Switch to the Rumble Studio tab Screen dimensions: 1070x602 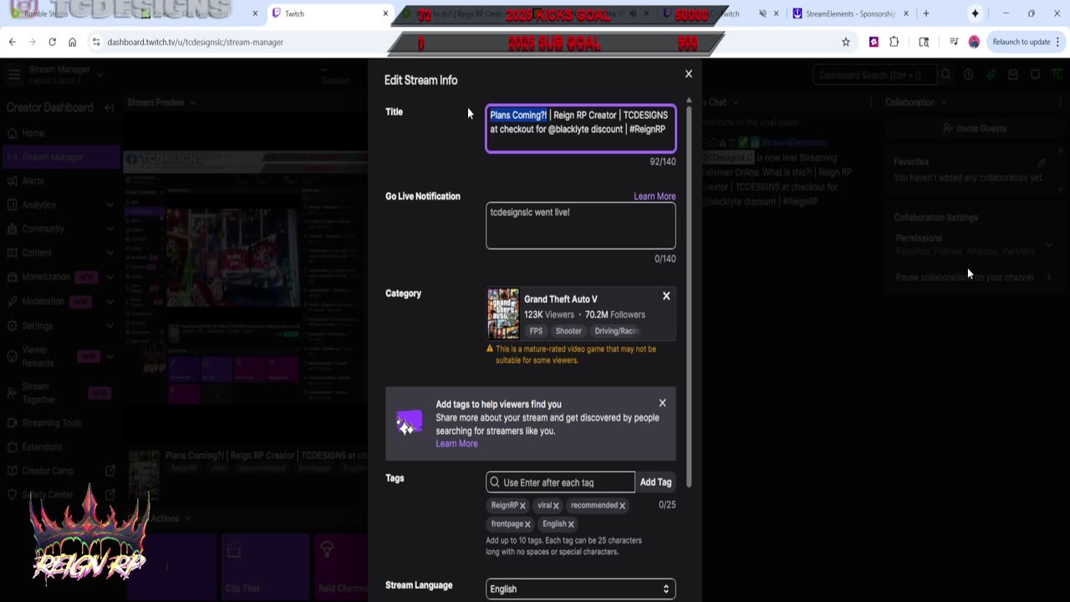click(x=46, y=13)
